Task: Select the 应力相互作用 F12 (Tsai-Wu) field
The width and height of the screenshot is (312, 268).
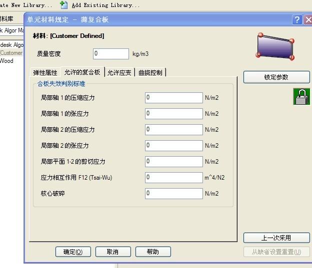Action: (173, 178)
